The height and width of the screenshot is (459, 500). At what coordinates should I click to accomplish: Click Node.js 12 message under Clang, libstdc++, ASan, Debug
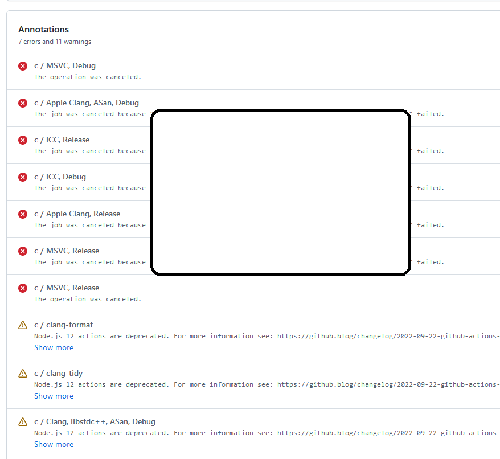pos(267,433)
